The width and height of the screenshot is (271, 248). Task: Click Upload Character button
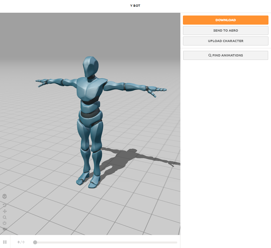click(225, 41)
